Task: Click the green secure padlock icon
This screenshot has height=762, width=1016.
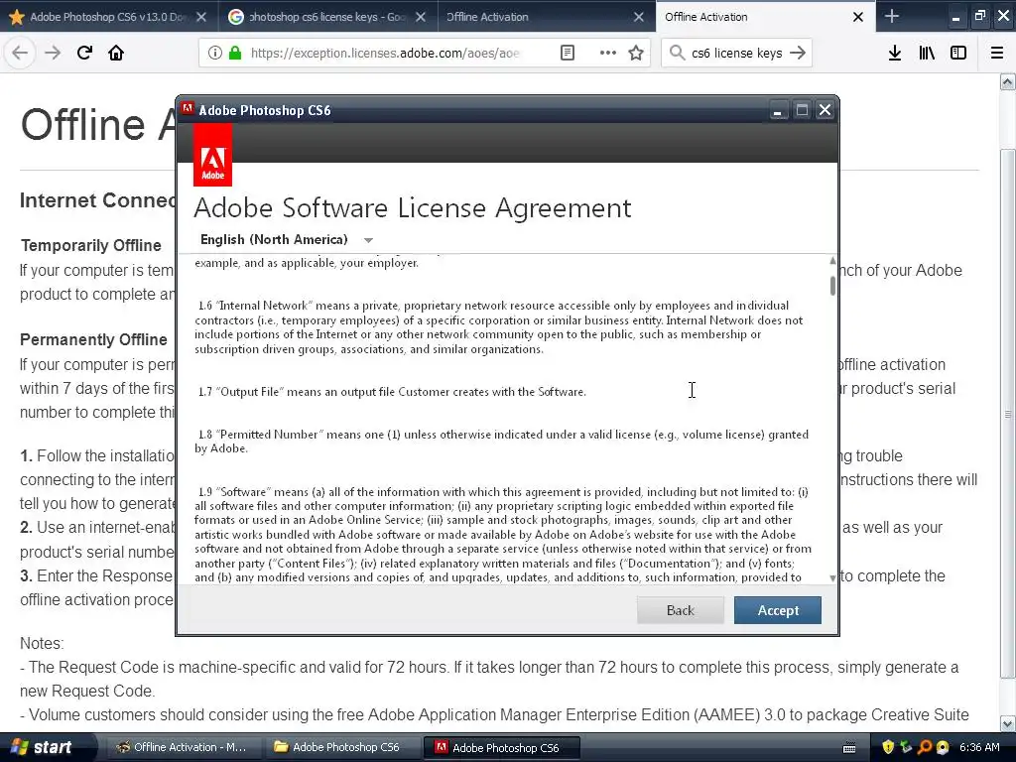Action: (235, 53)
